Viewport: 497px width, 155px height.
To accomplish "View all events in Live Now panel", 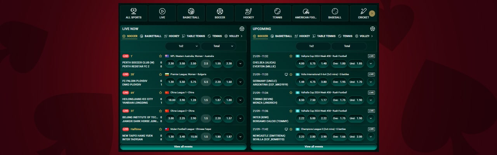I will (x=183, y=147).
